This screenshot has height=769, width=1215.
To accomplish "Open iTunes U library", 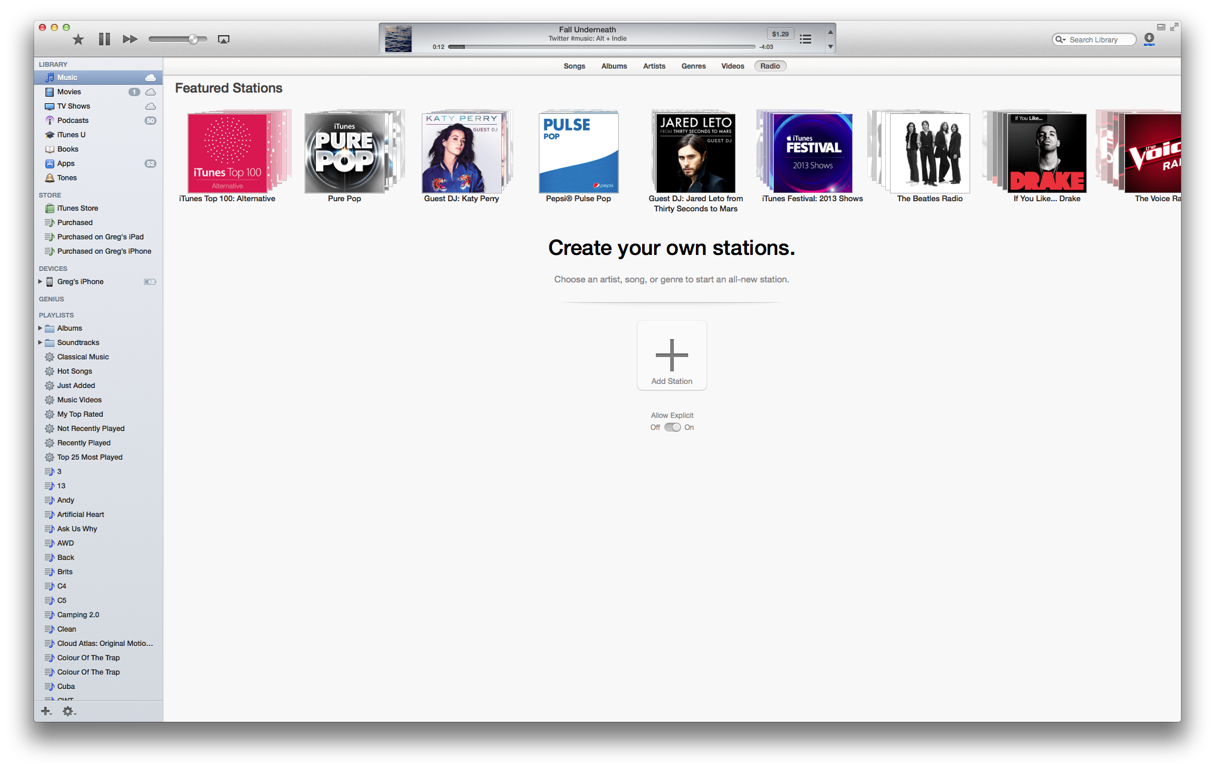I will coord(98,135).
